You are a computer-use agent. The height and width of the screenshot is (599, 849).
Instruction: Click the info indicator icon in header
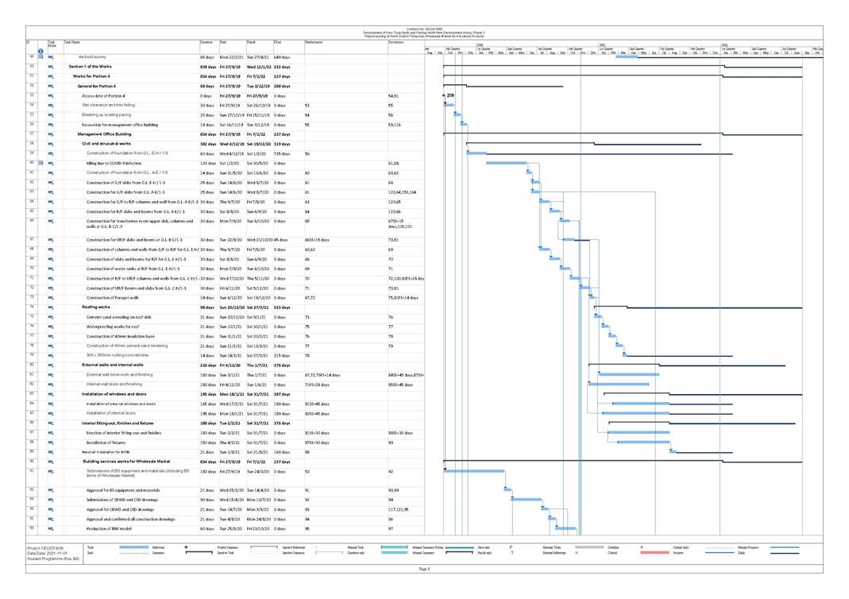coord(40,51)
